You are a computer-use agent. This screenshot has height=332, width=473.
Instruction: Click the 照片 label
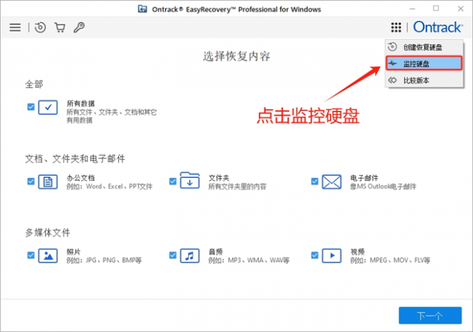(x=74, y=252)
